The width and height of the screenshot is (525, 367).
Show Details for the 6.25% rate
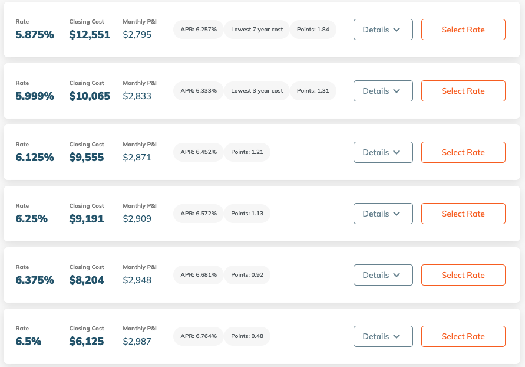click(382, 214)
